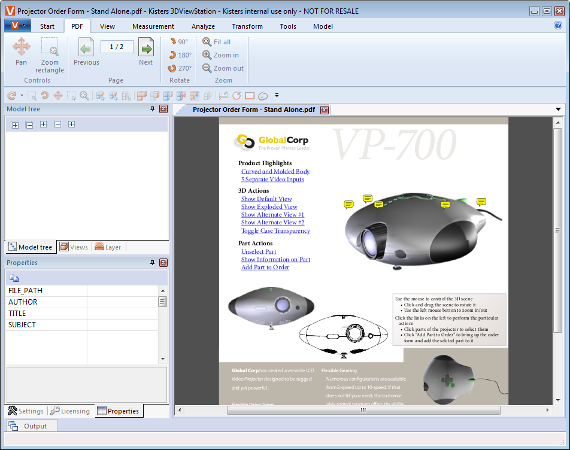This screenshot has height=450, width=570.
Task: Click Zoom out on the ribbon
Action: coord(223,68)
